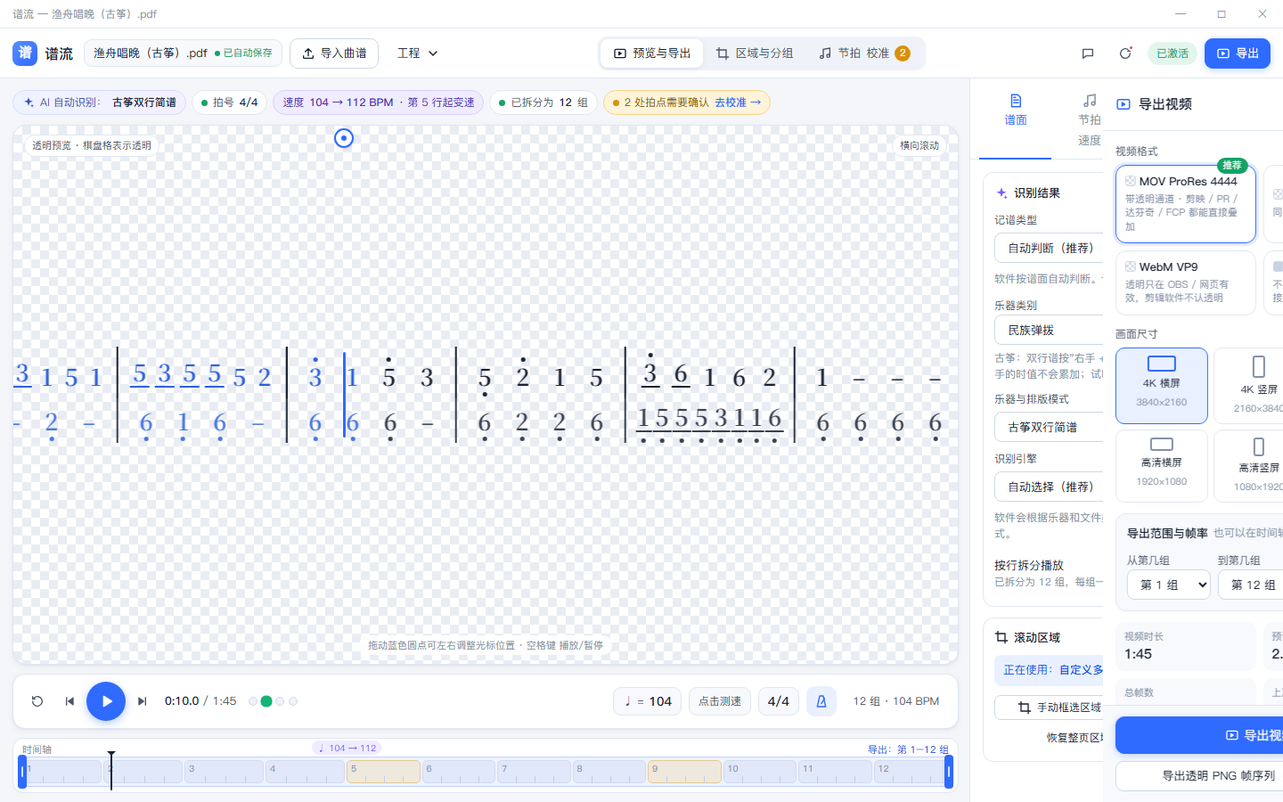
Task: Select the 4K 横屏 size option
Action: point(1162,386)
